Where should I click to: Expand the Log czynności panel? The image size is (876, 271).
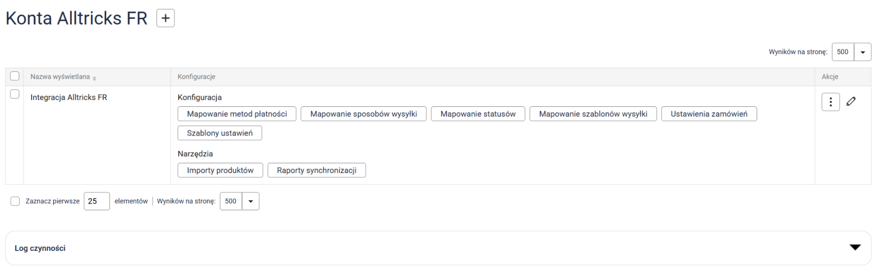pos(855,248)
